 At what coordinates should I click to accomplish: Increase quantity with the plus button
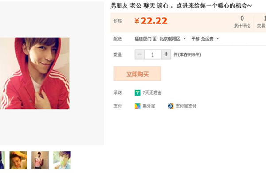pyautogui.click(x=166, y=54)
